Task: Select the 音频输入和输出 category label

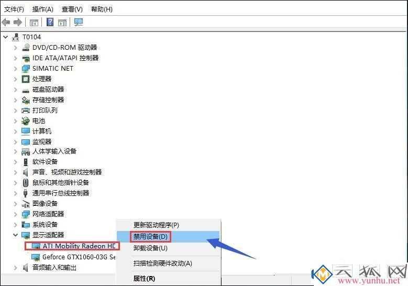Action: pyautogui.click(x=54, y=268)
